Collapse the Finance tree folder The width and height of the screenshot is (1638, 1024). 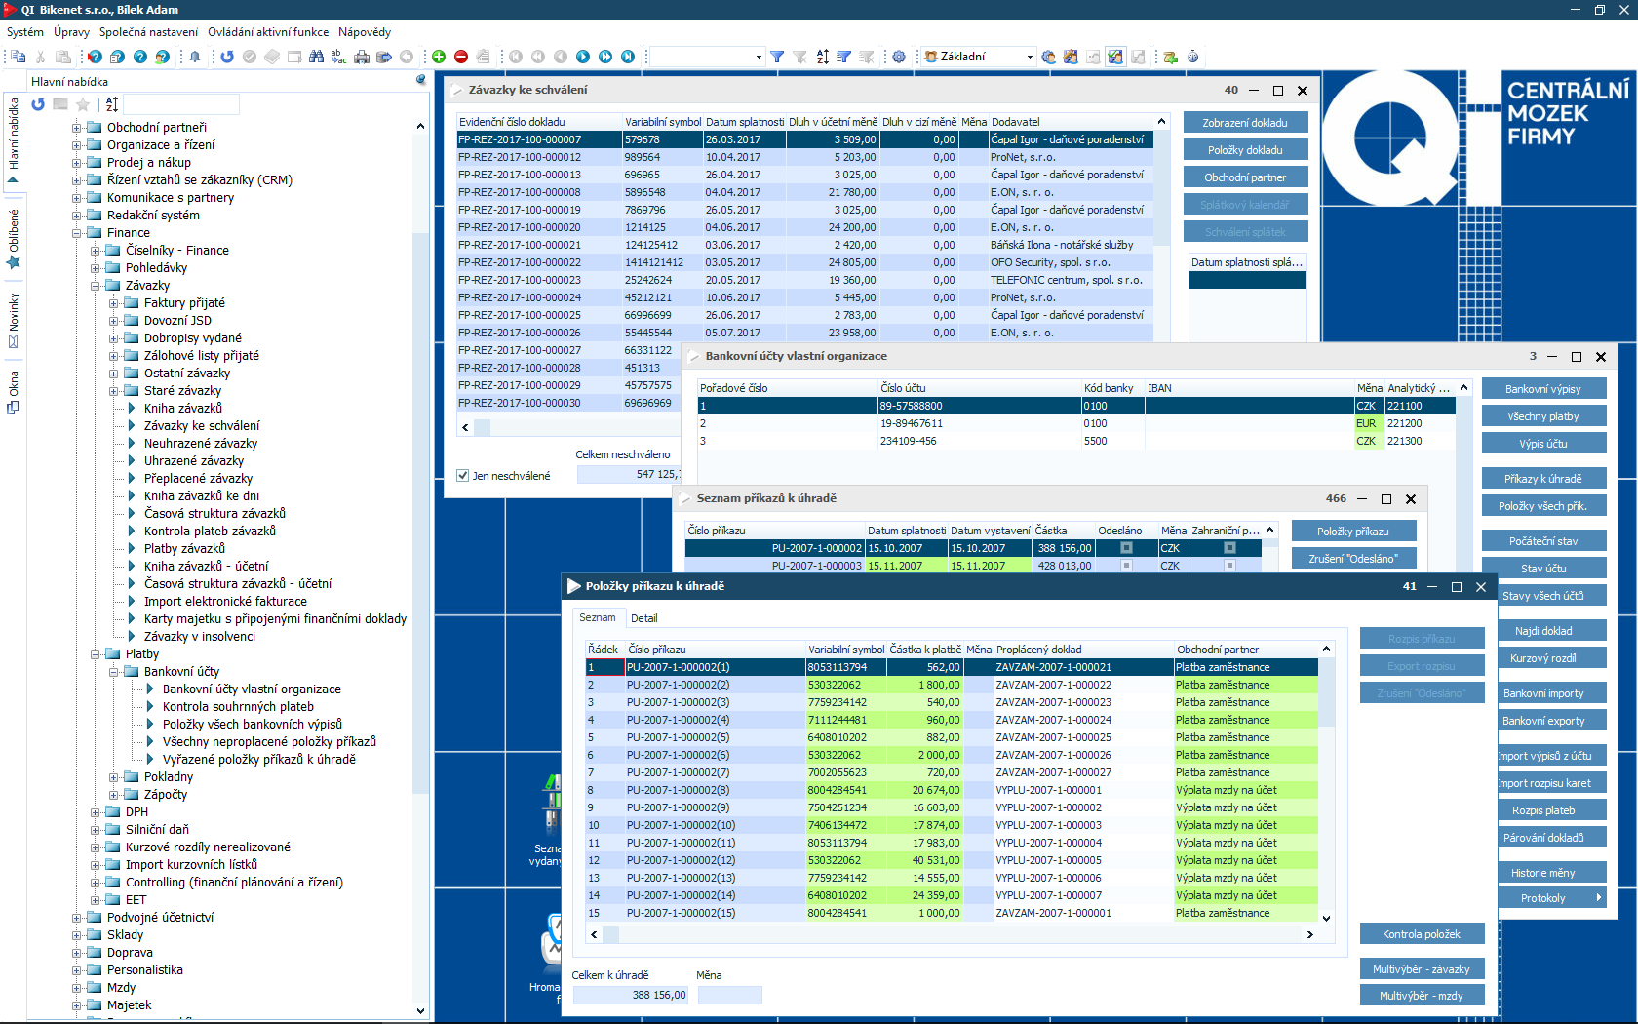coord(77,233)
